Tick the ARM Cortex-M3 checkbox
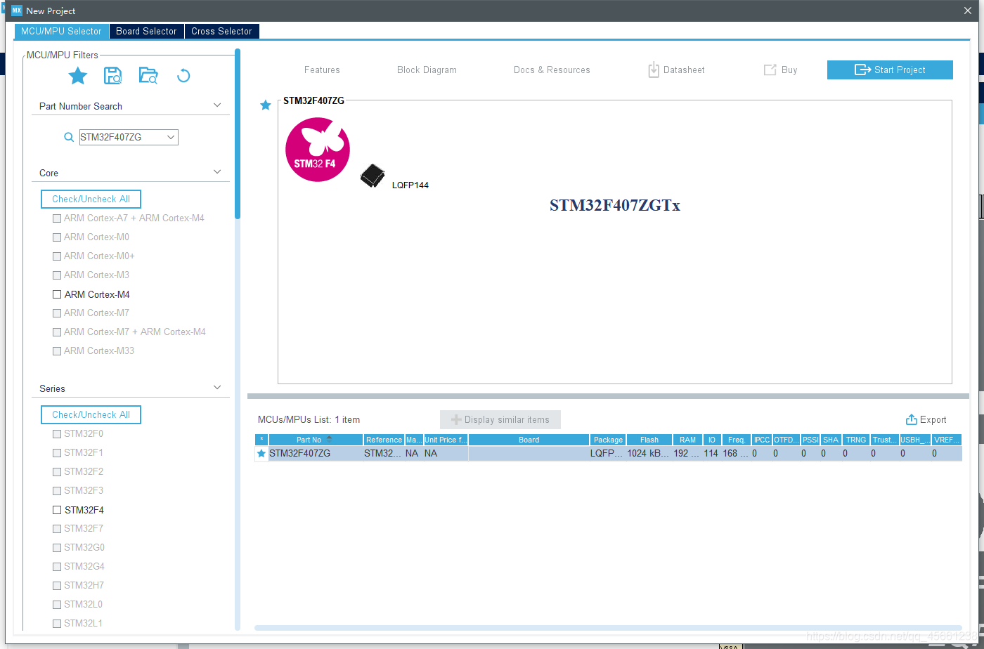984x649 pixels. [57, 275]
